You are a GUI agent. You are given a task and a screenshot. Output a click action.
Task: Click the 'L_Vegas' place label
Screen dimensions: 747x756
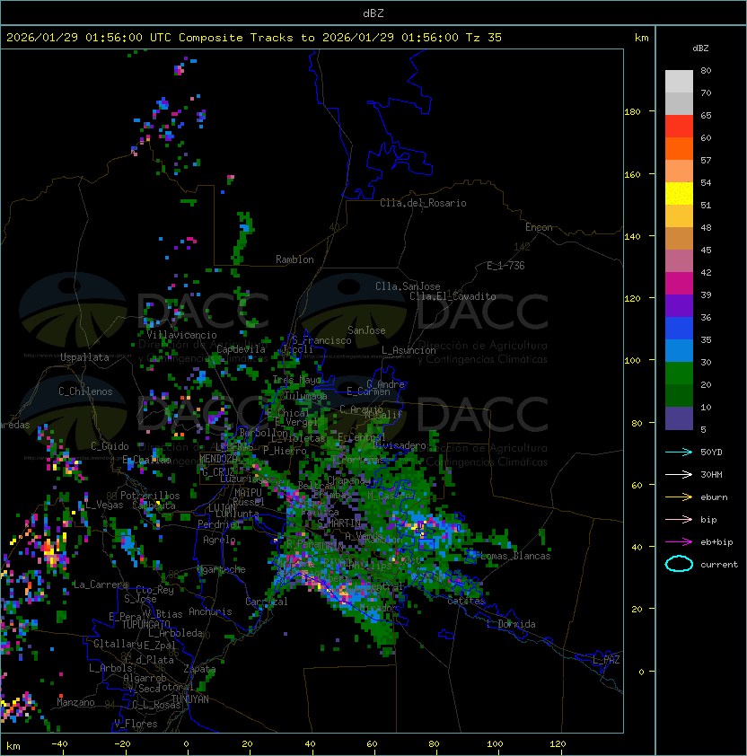[x=104, y=505]
